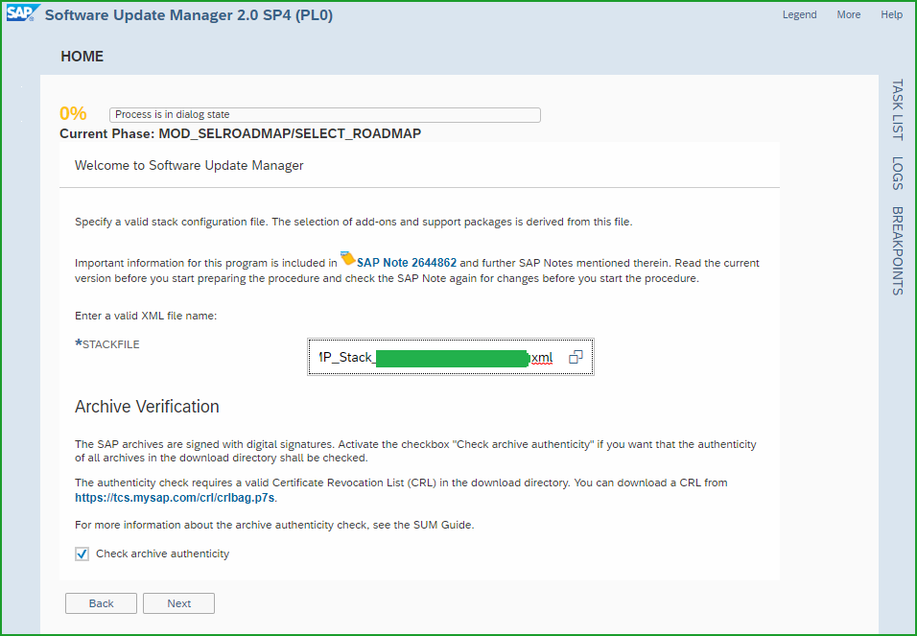Click the Next button

click(x=179, y=603)
